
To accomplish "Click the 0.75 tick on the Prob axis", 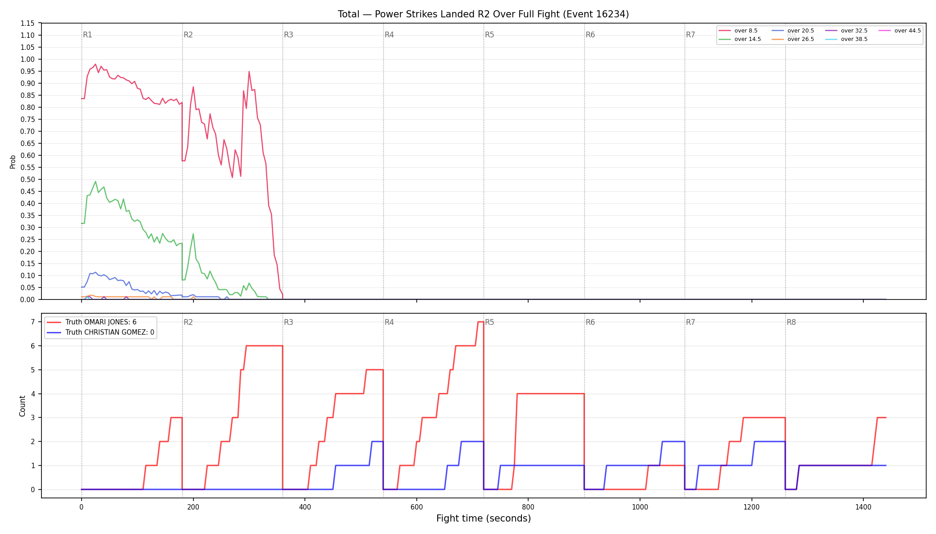I will tap(27, 119).
